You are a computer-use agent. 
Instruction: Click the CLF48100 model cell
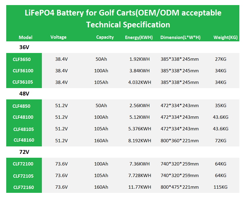(23, 117)
